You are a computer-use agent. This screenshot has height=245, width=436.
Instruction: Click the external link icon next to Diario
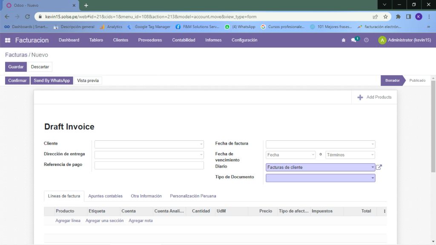coord(379,167)
